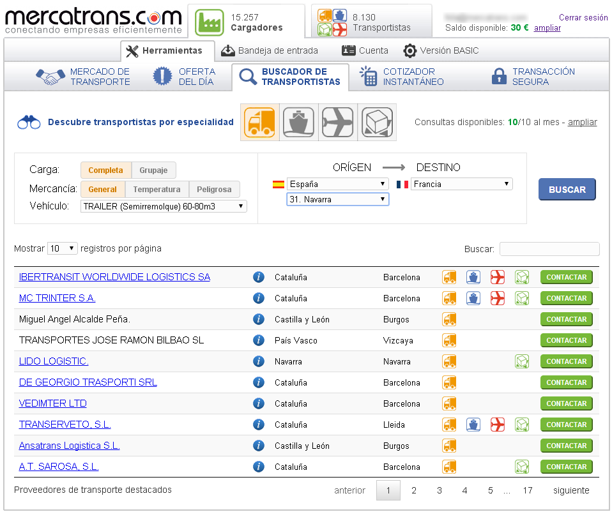Open TRANSERVETO, S.L. company link

[x=65, y=425]
